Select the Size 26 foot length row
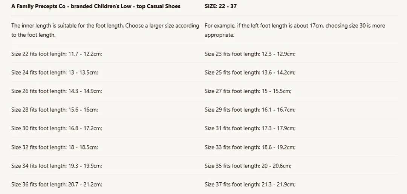Image resolution: width=407 pixels, height=194 pixels. [57, 91]
